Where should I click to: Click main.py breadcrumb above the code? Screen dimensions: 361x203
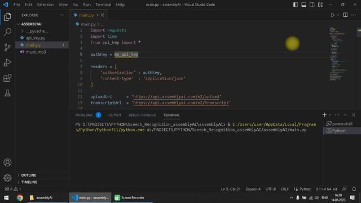tap(88, 24)
